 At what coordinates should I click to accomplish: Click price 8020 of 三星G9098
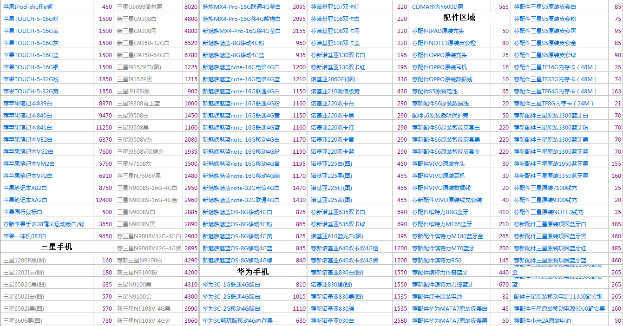[190, 7]
